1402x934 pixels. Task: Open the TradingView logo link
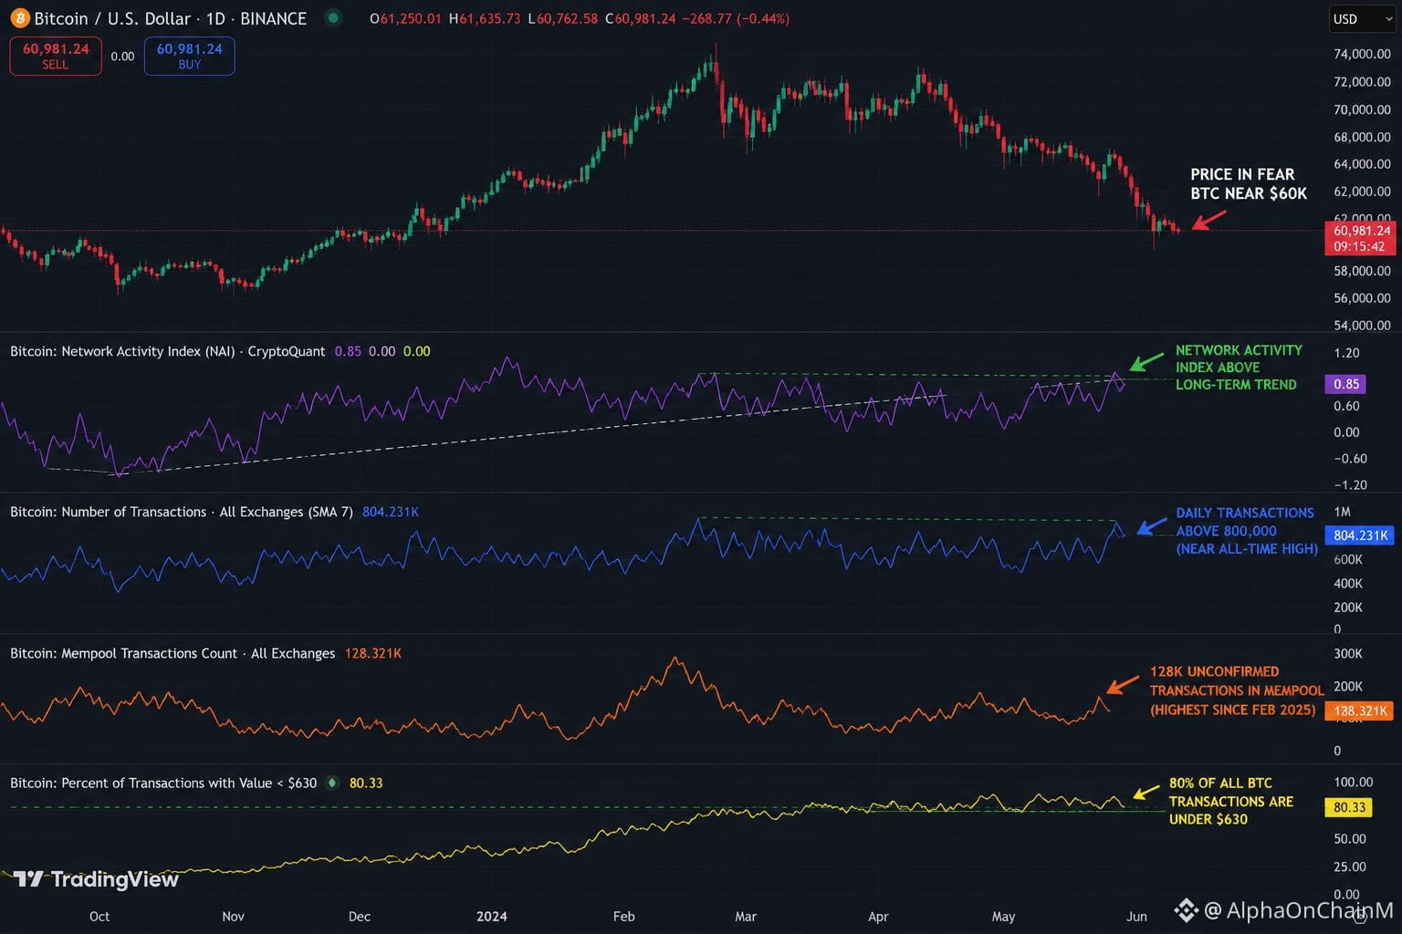pyautogui.click(x=96, y=879)
